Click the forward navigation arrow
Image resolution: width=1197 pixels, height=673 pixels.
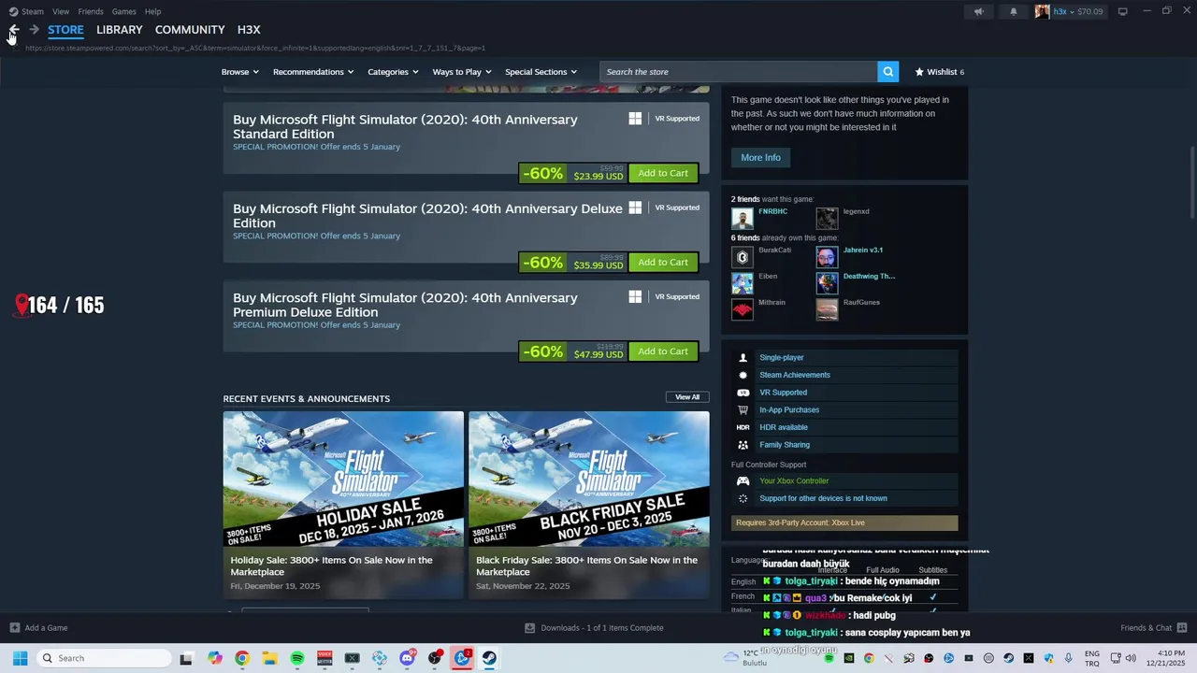coord(34,30)
